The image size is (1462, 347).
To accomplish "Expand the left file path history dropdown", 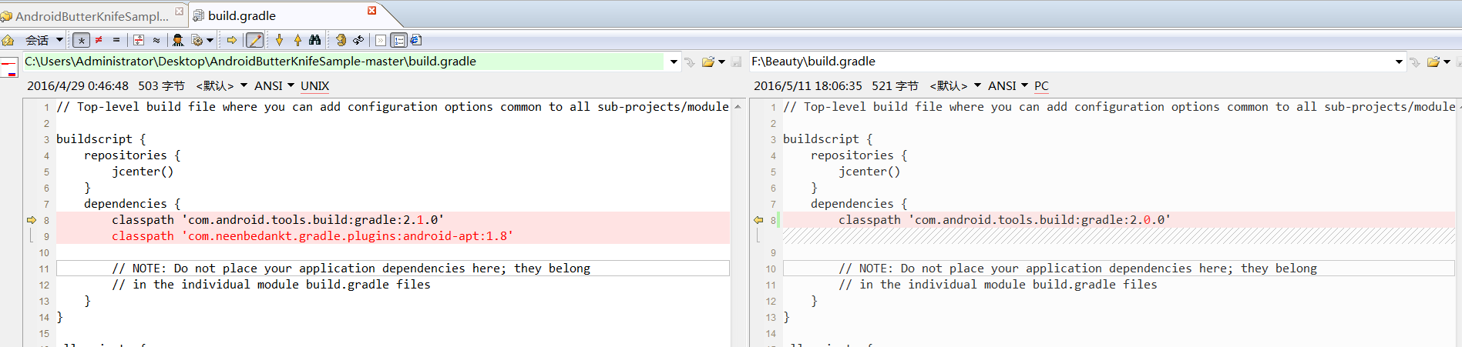I will coord(674,62).
